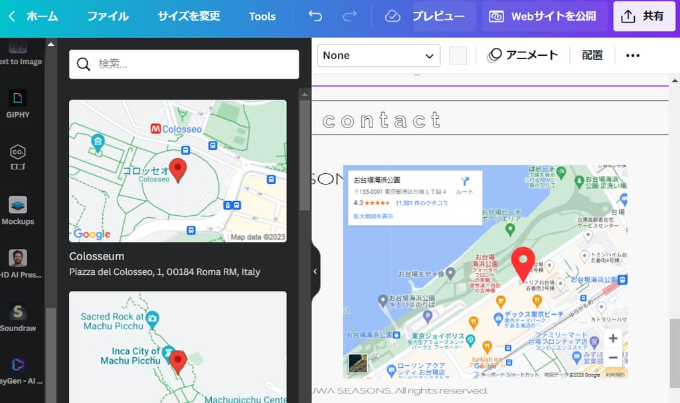This screenshot has height=403, width=680.
Task: Collapse the maps panel with the chevron
Action: [x=315, y=271]
